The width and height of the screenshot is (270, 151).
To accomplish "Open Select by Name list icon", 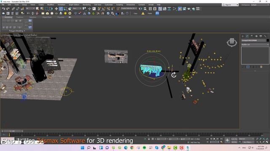I will [42, 9].
